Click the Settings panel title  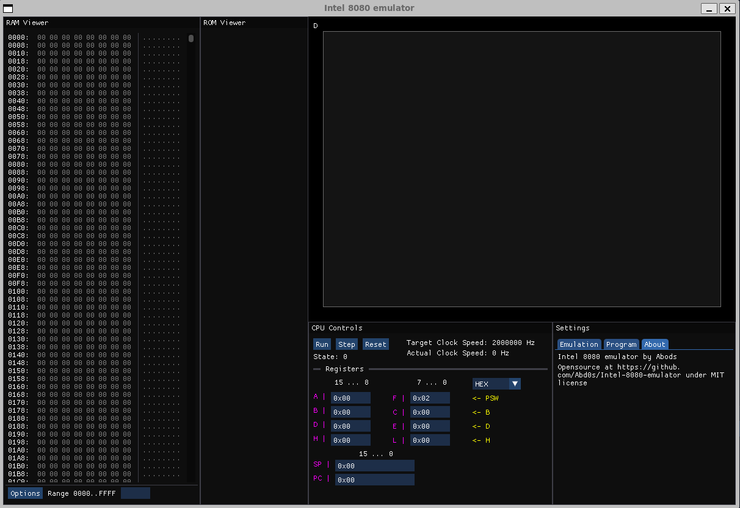click(573, 328)
